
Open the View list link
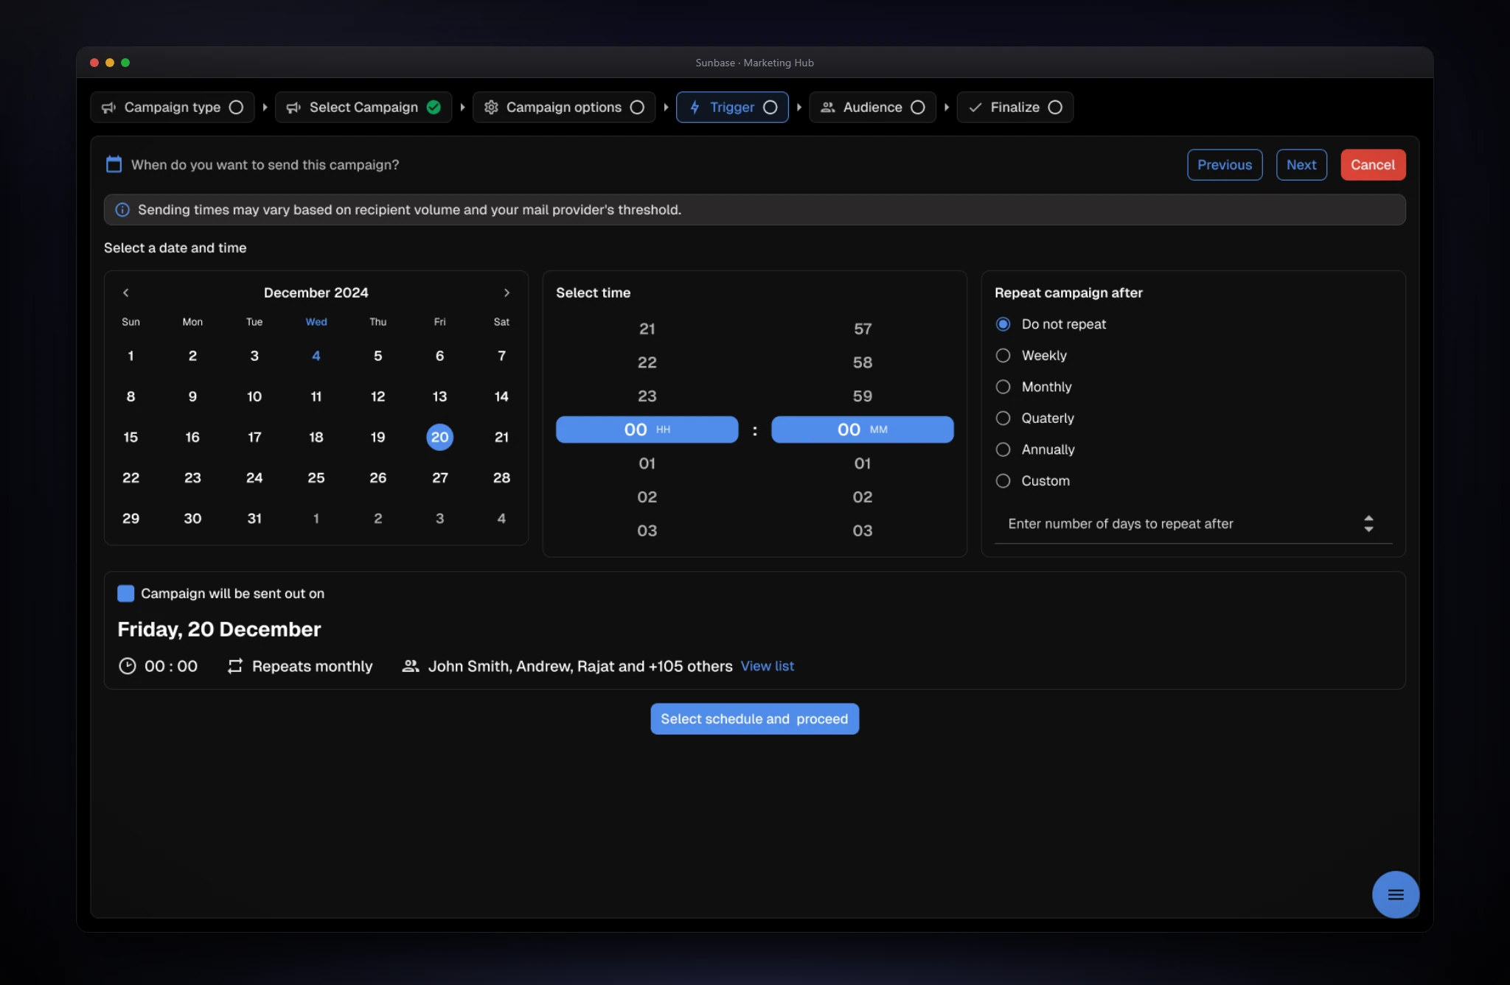(x=768, y=666)
